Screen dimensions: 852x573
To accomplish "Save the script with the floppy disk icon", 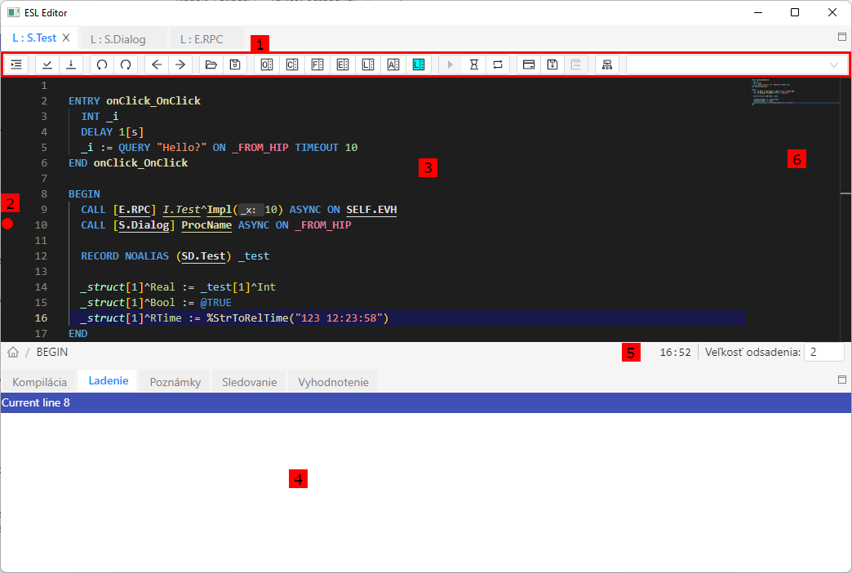I will (235, 64).
